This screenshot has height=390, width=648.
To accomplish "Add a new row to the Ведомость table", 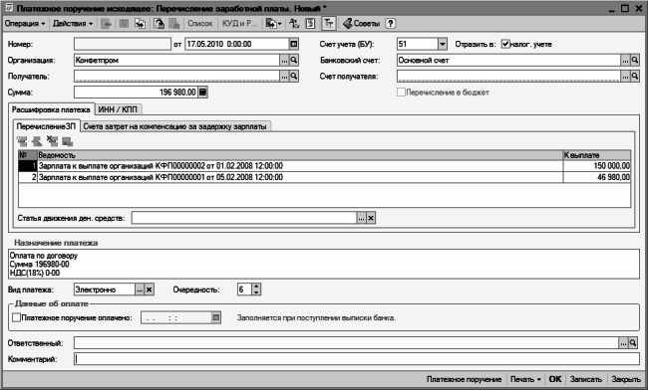I will coord(22,141).
